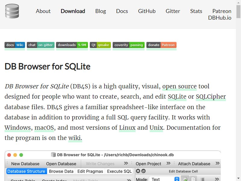Open the Stats page
Image resolution: width=241 pixels, height=181 pixels.
(196, 11)
